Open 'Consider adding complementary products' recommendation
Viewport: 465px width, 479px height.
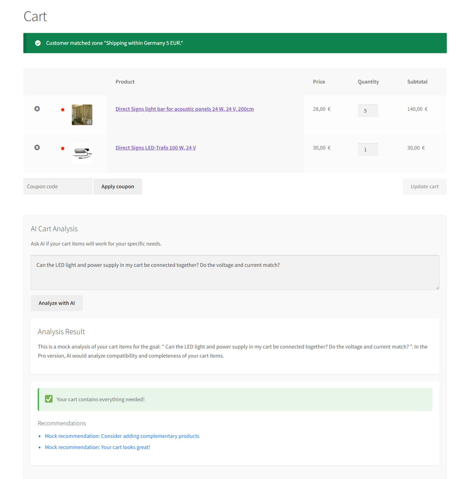tap(122, 436)
